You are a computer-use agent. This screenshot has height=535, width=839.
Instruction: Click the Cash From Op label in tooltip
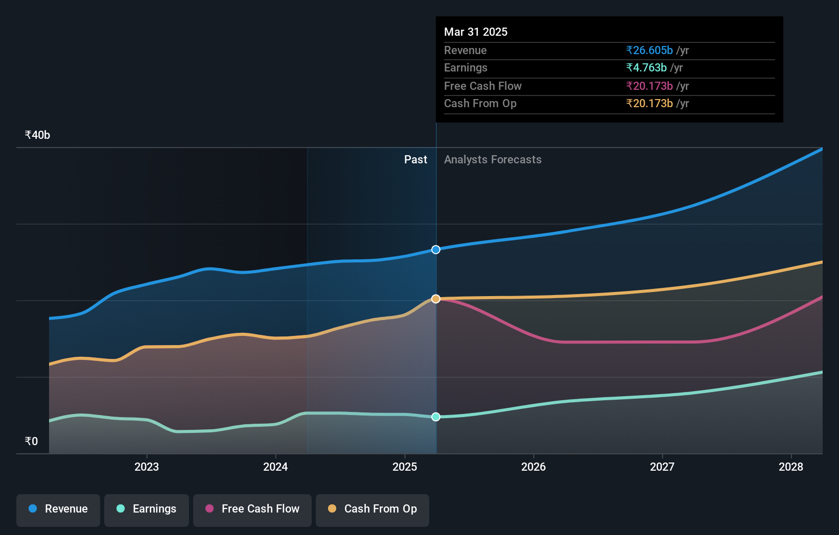pos(480,103)
